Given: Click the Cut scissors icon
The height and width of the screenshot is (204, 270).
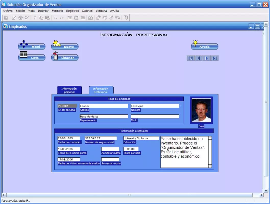Looking at the screenshot, I should coord(35,18).
